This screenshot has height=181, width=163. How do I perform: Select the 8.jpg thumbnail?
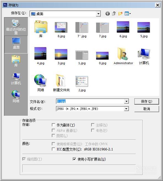[61, 30]
